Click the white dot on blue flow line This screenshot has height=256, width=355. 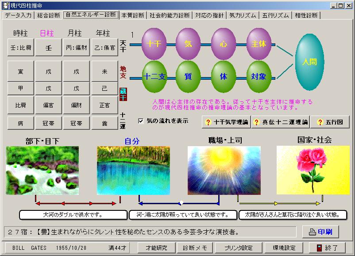(x=181, y=202)
